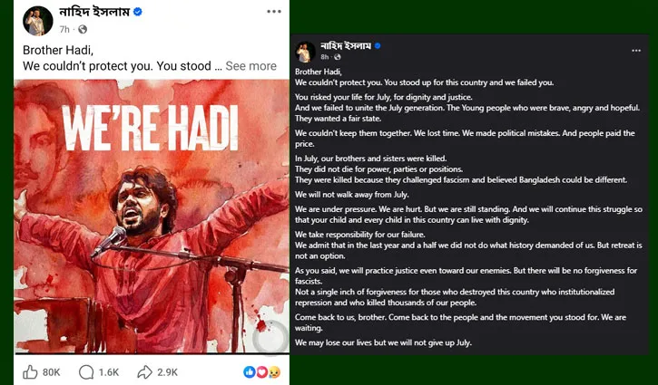658x385 pixels.
Task: Click the 80K likes count
Action: coord(51,371)
